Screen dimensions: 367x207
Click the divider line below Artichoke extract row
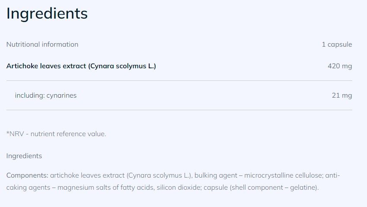[x=179, y=81]
